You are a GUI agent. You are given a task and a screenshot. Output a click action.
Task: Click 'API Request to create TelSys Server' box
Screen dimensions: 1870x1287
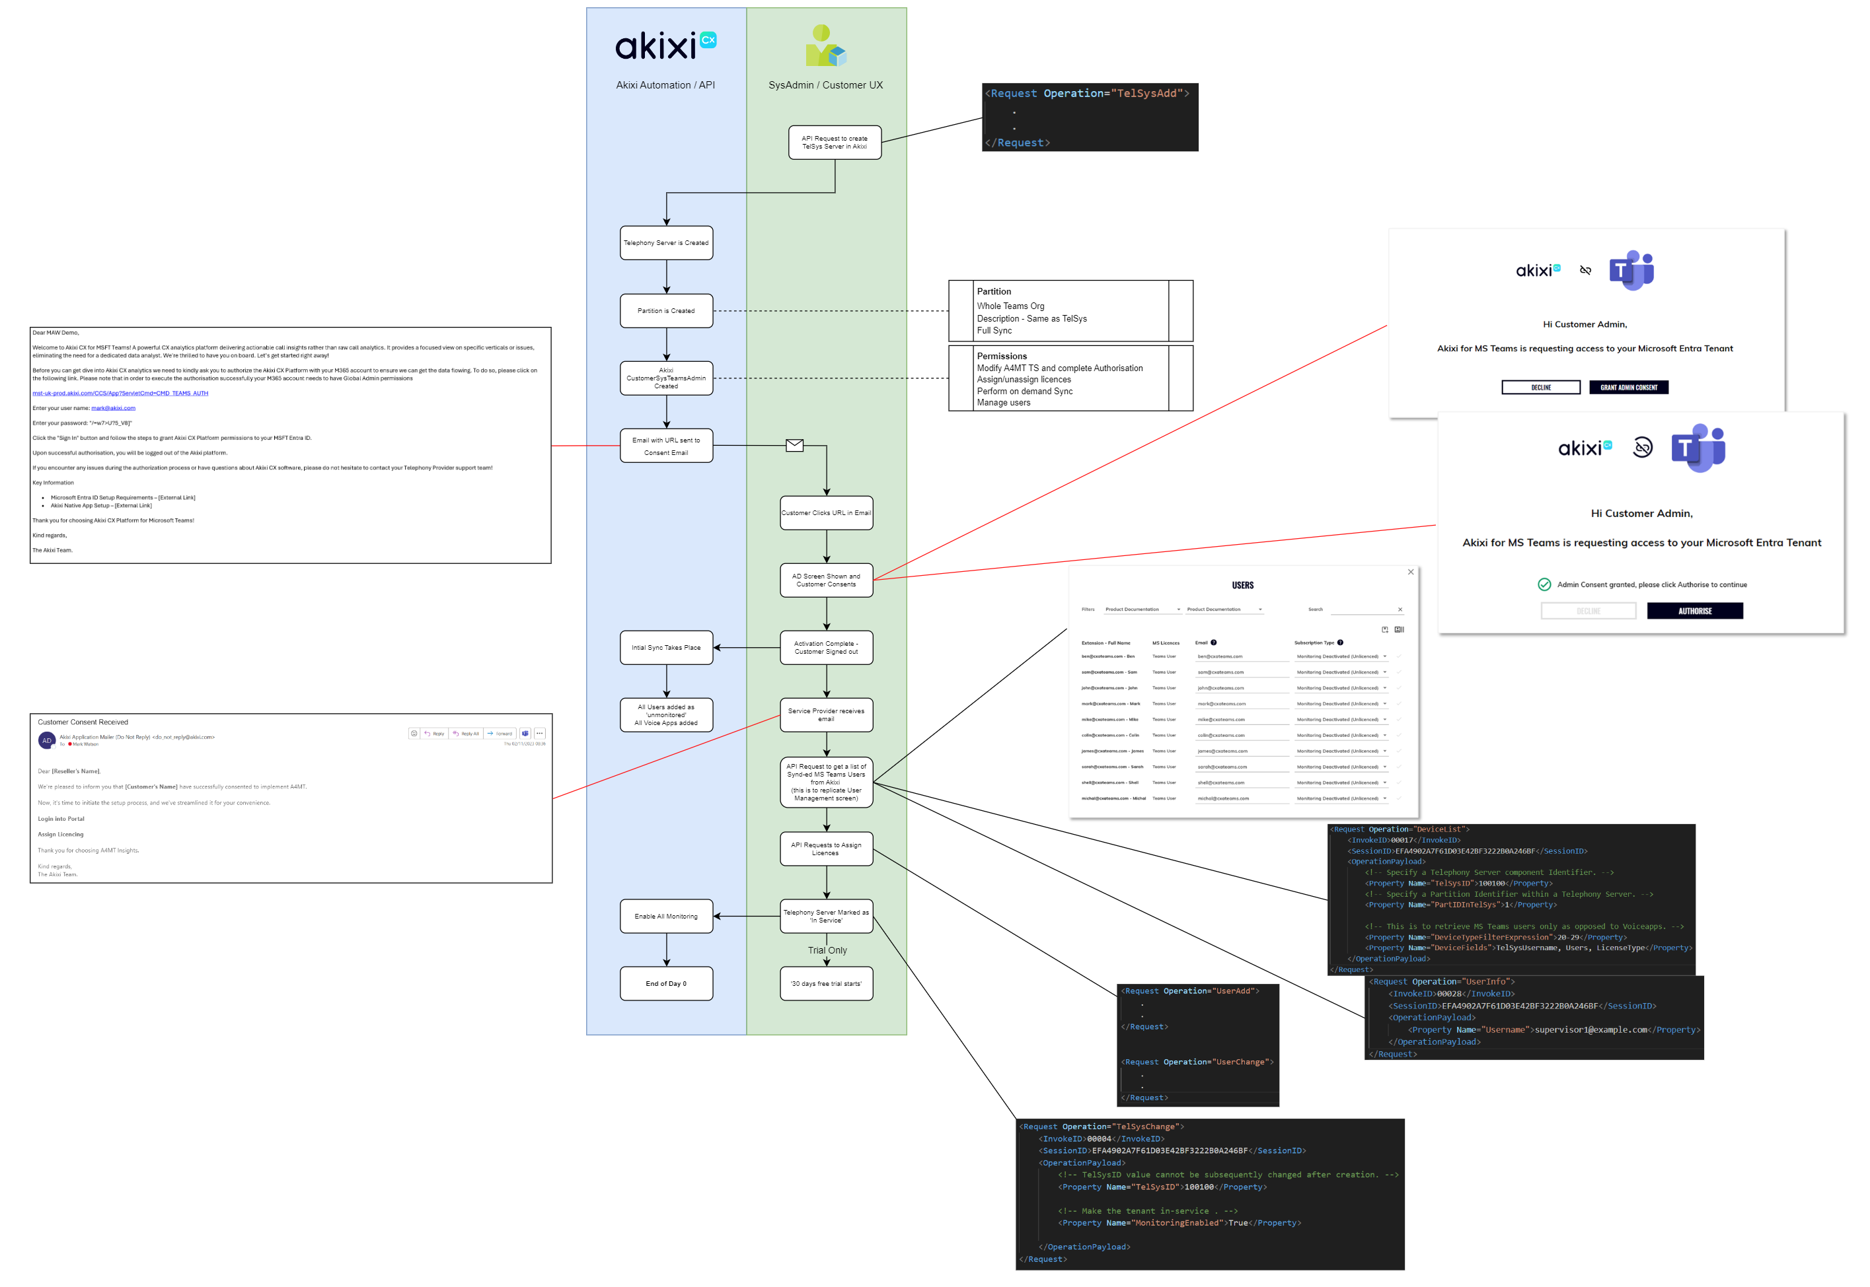click(835, 142)
